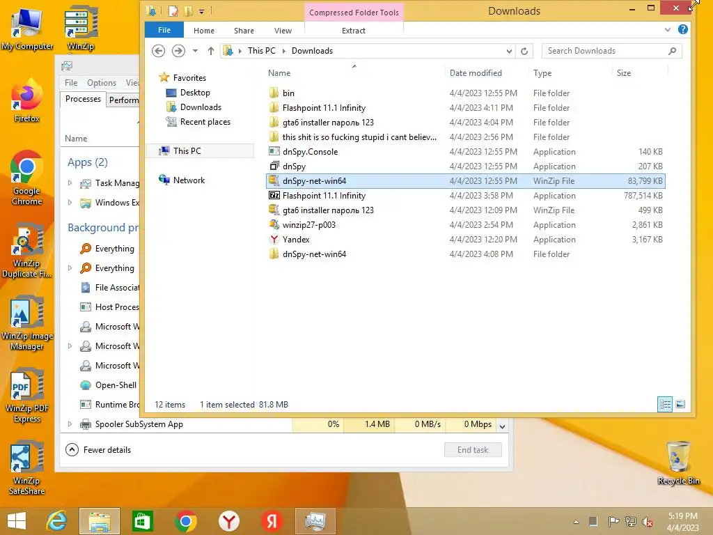The height and width of the screenshot is (535, 713).
Task: Open WinZip SafeShare desktop icon
Action: point(27,469)
